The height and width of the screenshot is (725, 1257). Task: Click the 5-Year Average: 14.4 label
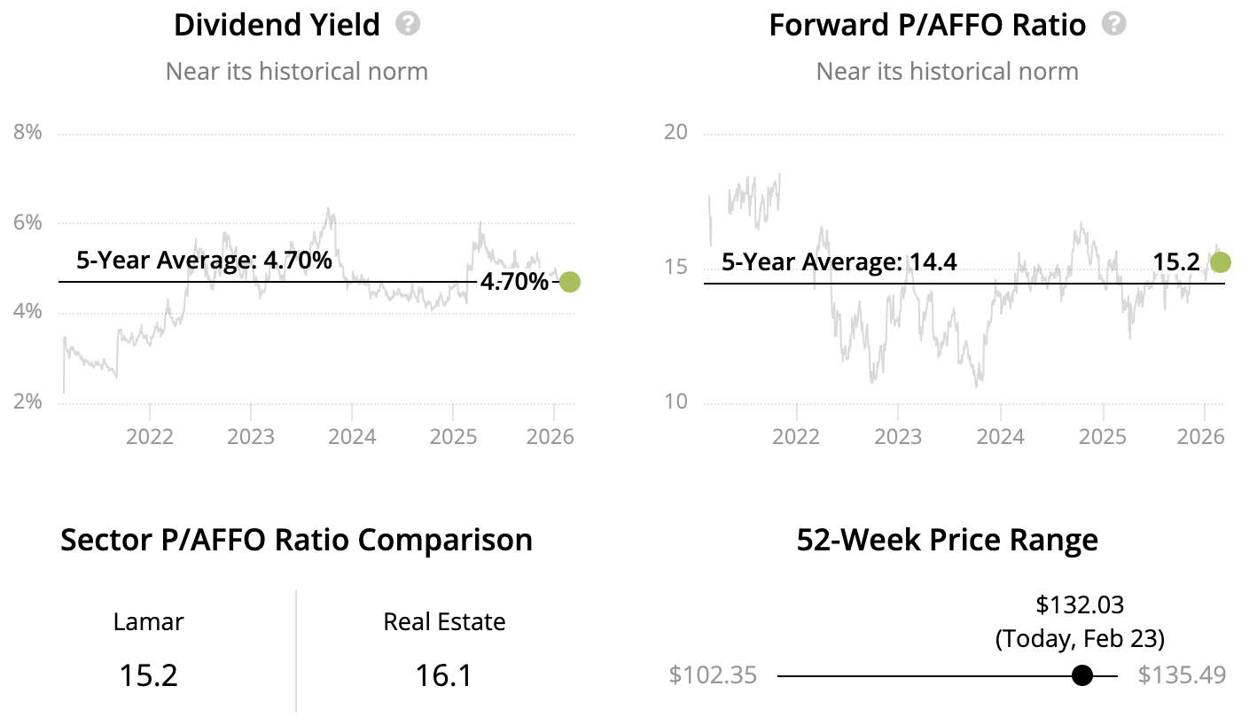point(839,262)
